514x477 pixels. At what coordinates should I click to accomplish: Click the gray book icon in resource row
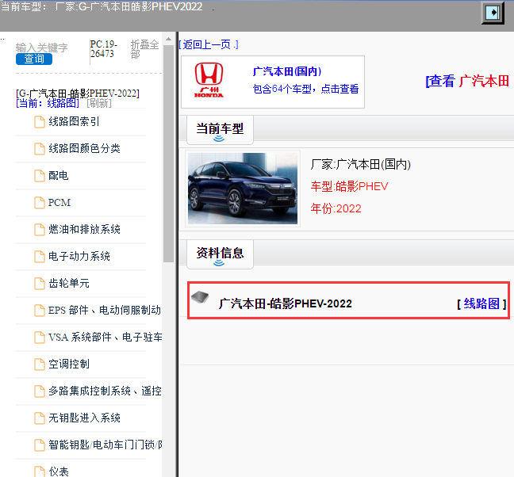tap(200, 297)
